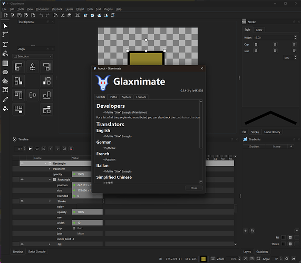Screen dimensions: 301x263
Task: Click the olive current color swatch
Action: tap(203, 259)
